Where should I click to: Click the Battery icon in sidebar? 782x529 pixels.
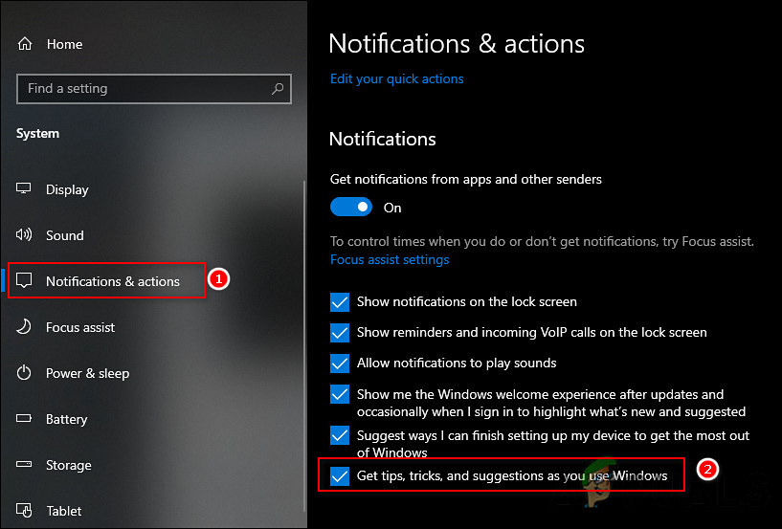tap(23, 418)
